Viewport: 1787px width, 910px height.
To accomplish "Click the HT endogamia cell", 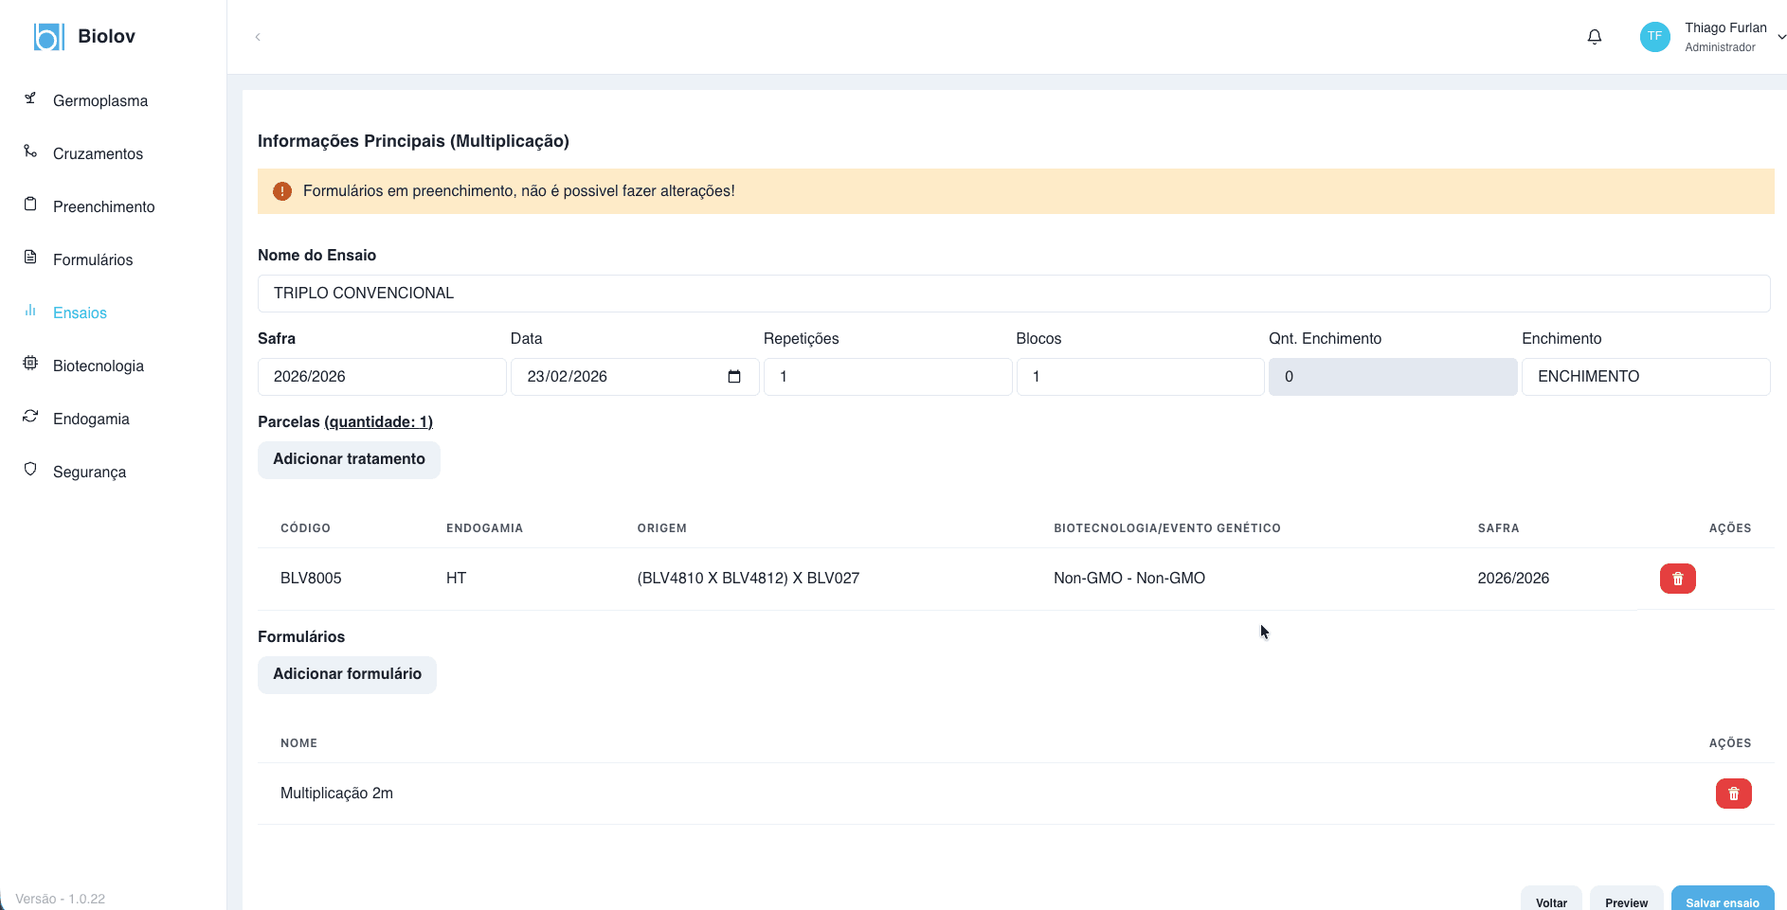I will 456,579.
